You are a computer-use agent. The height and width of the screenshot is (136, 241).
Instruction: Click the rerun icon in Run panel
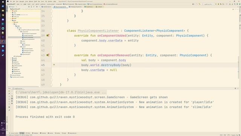[x=9, y=91]
